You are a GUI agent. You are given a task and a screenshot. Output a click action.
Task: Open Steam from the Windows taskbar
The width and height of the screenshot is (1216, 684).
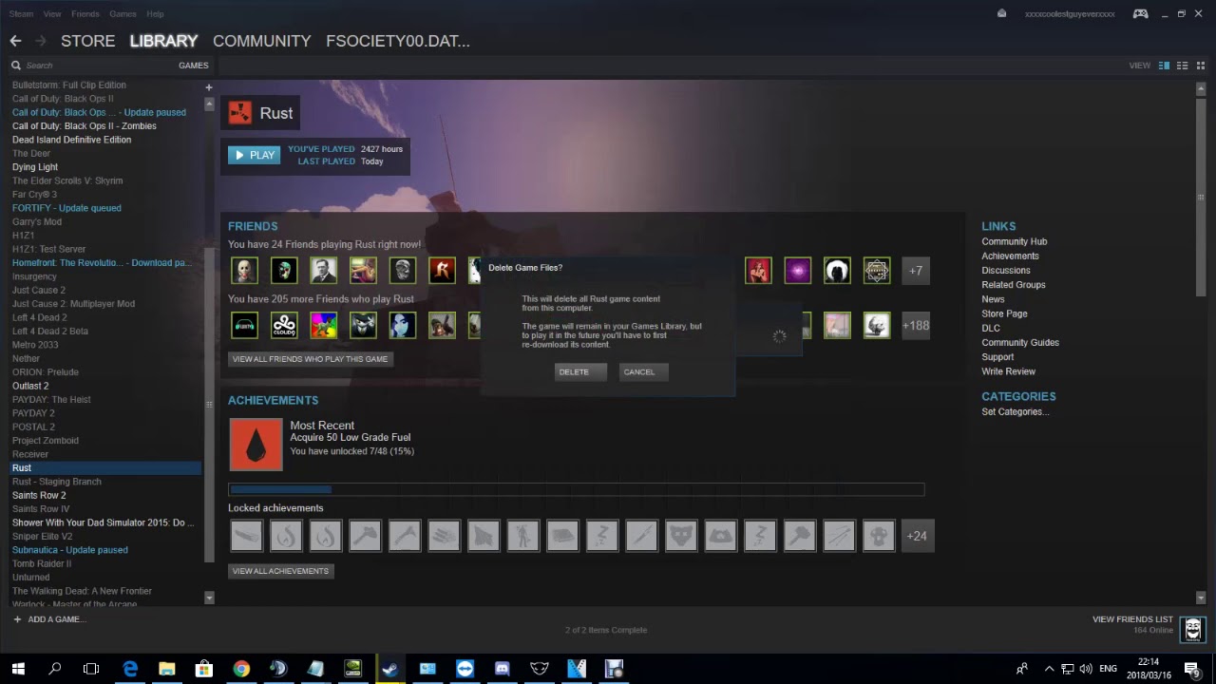[390, 669]
